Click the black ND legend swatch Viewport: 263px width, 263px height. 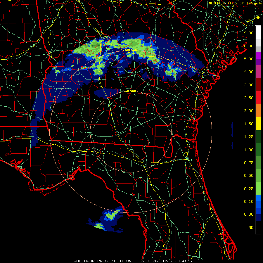[258, 227]
